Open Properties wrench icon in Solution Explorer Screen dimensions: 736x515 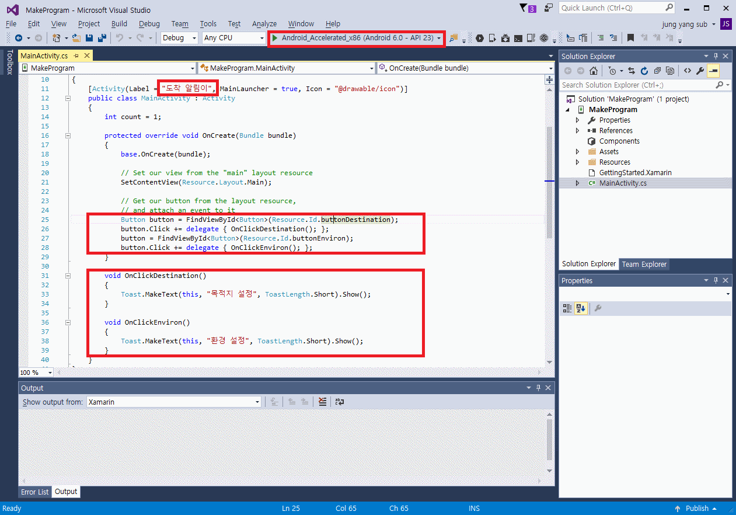pos(700,71)
